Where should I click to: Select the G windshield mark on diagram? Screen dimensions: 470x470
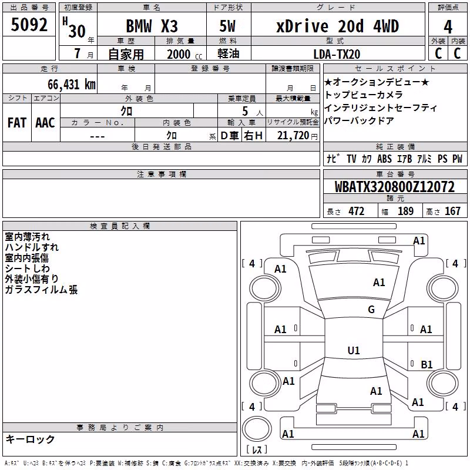(x=371, y=310)
